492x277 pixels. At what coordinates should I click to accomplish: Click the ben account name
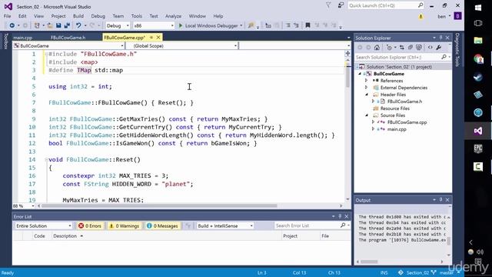pos(441,16)
